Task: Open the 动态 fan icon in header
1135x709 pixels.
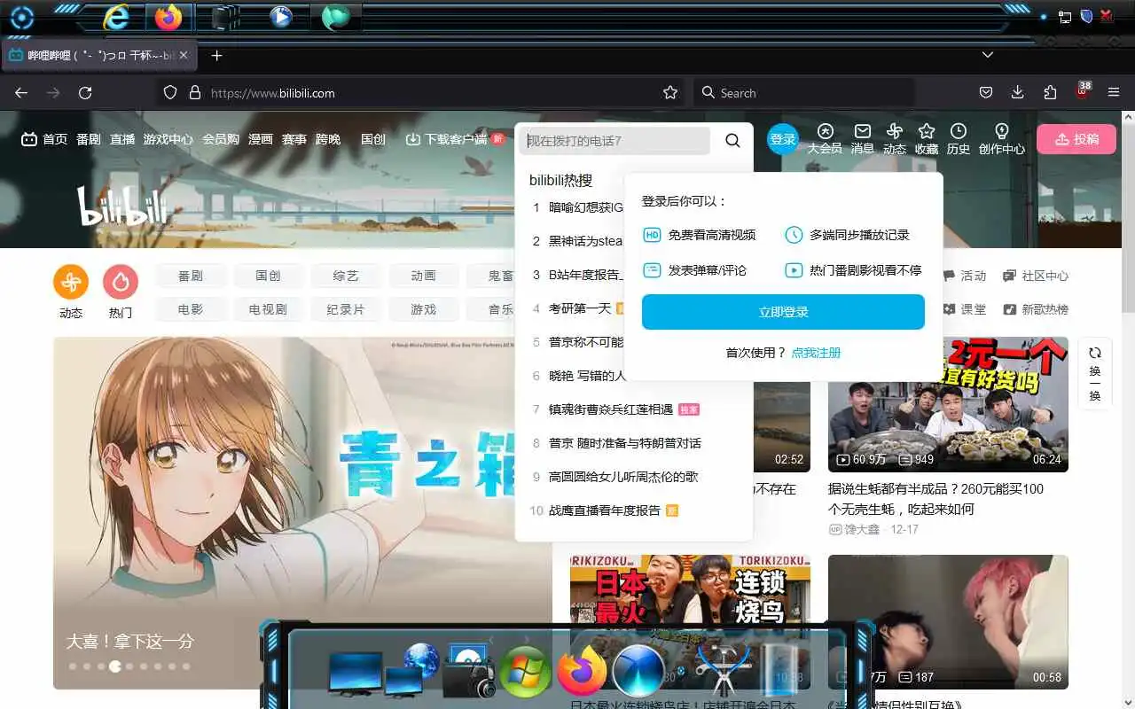Action: (x=895, y=131)
